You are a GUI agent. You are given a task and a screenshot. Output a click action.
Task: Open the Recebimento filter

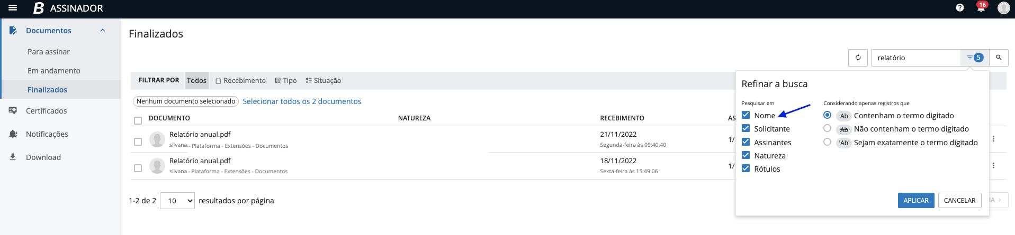[240, 80]
